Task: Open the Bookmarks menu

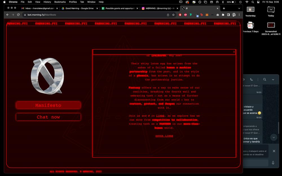Action: [60, 2]
